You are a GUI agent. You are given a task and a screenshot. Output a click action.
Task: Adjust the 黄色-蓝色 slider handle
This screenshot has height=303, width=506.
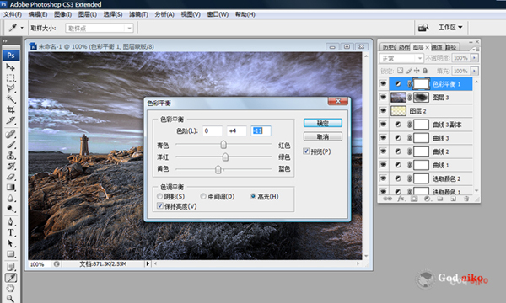coord(218,168)
